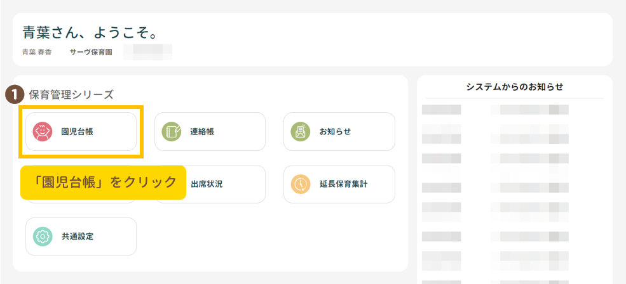Image resolution: width=626 pixels, height=284 pixels.
Task: Go to 連絡帳 by its label
Action: click(x=202, y=132)
